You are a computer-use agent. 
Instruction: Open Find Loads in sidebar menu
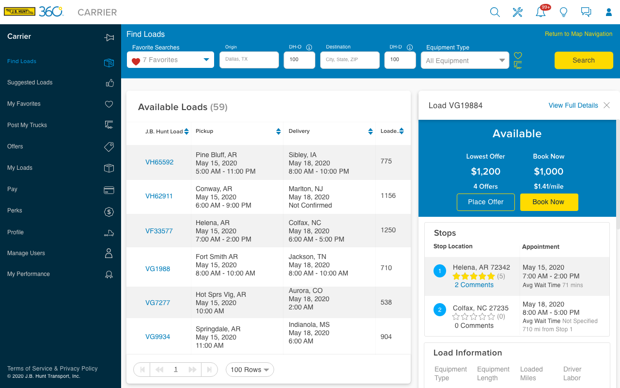click(x=22, y=61)
